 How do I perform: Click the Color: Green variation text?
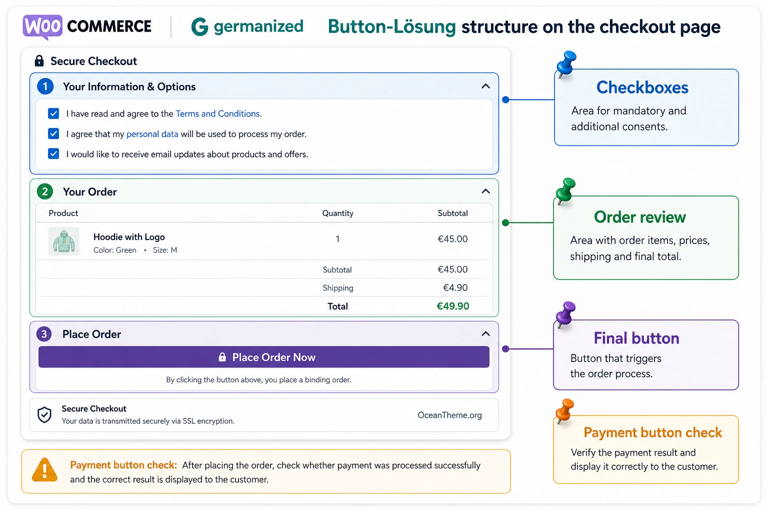point(115,250)
